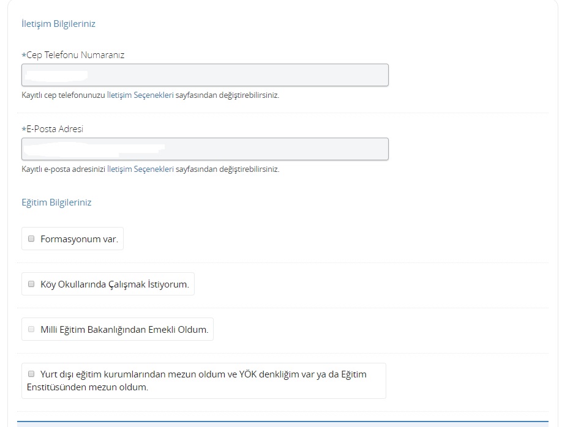
Task: Tick the 'Yurt dışı eğitim kurumlarından' checkbox
Action: tap(31, 373)
